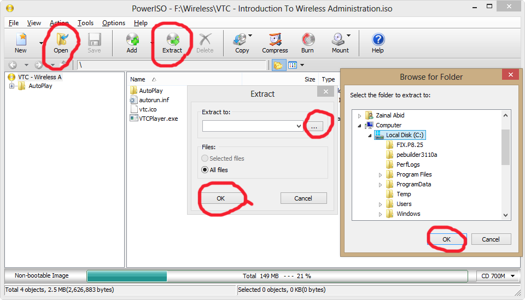
Task: Click the PowerISO title bar app icon
Action: [10, 8]
